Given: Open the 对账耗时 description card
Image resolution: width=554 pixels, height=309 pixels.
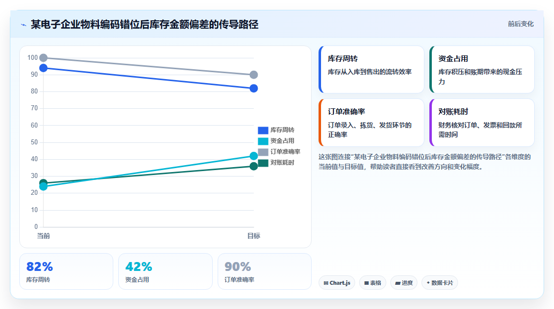Looking at the screenshot, I should tap(482, 123).
